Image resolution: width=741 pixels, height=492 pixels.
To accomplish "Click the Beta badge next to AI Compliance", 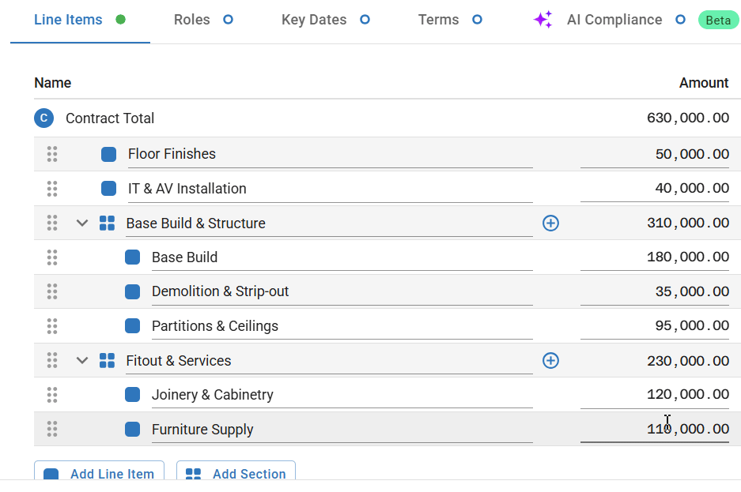I will pyautogui.click(x=718, y=20).
